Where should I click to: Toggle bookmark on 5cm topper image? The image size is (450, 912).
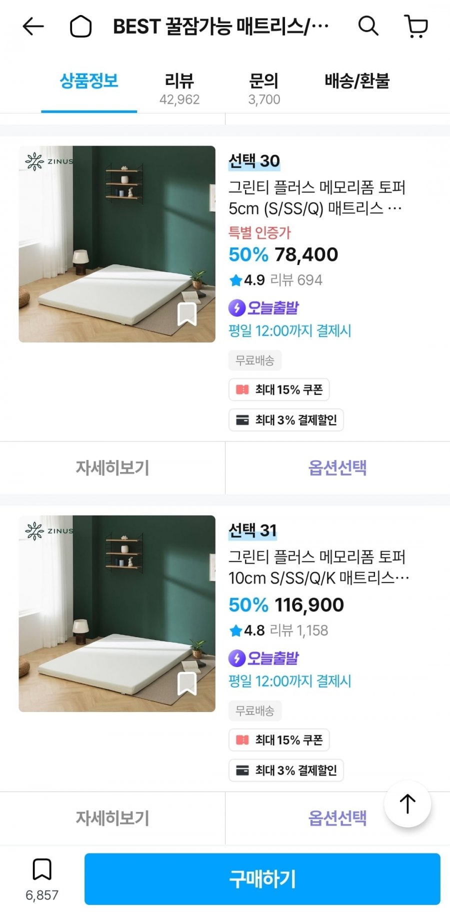(x=187, y=314)
